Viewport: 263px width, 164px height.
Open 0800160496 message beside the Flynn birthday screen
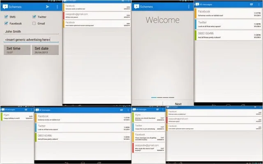83,137
